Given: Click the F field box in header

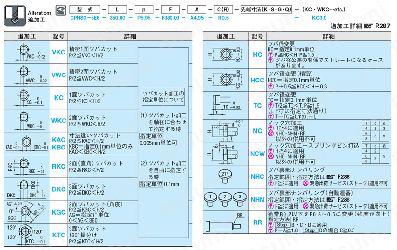Looking at the screenshot, I should coord(170,10).
